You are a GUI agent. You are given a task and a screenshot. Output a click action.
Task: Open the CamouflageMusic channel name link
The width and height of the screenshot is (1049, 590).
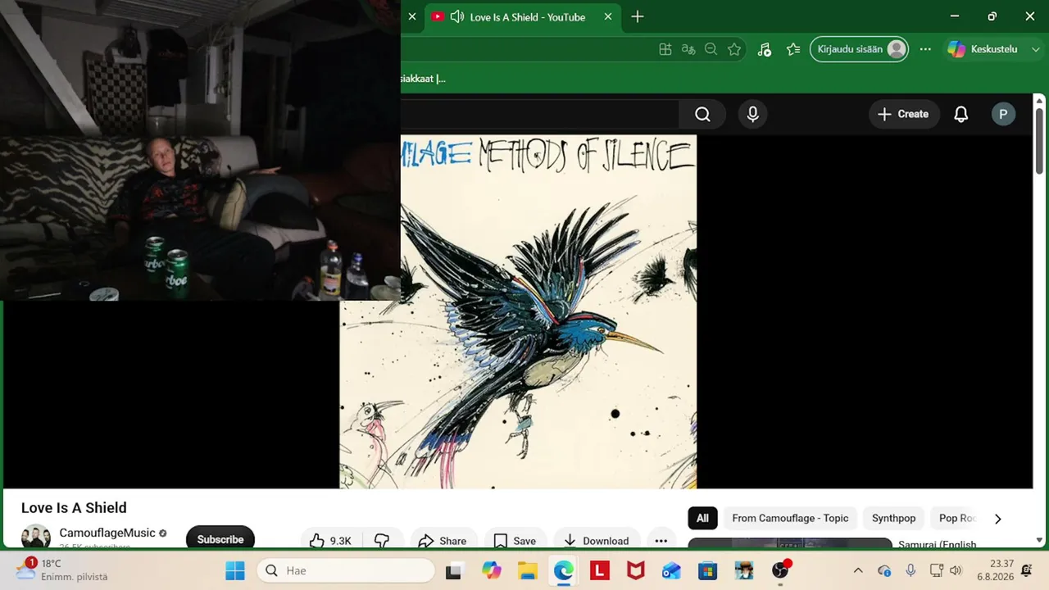[x=107, y=533]
